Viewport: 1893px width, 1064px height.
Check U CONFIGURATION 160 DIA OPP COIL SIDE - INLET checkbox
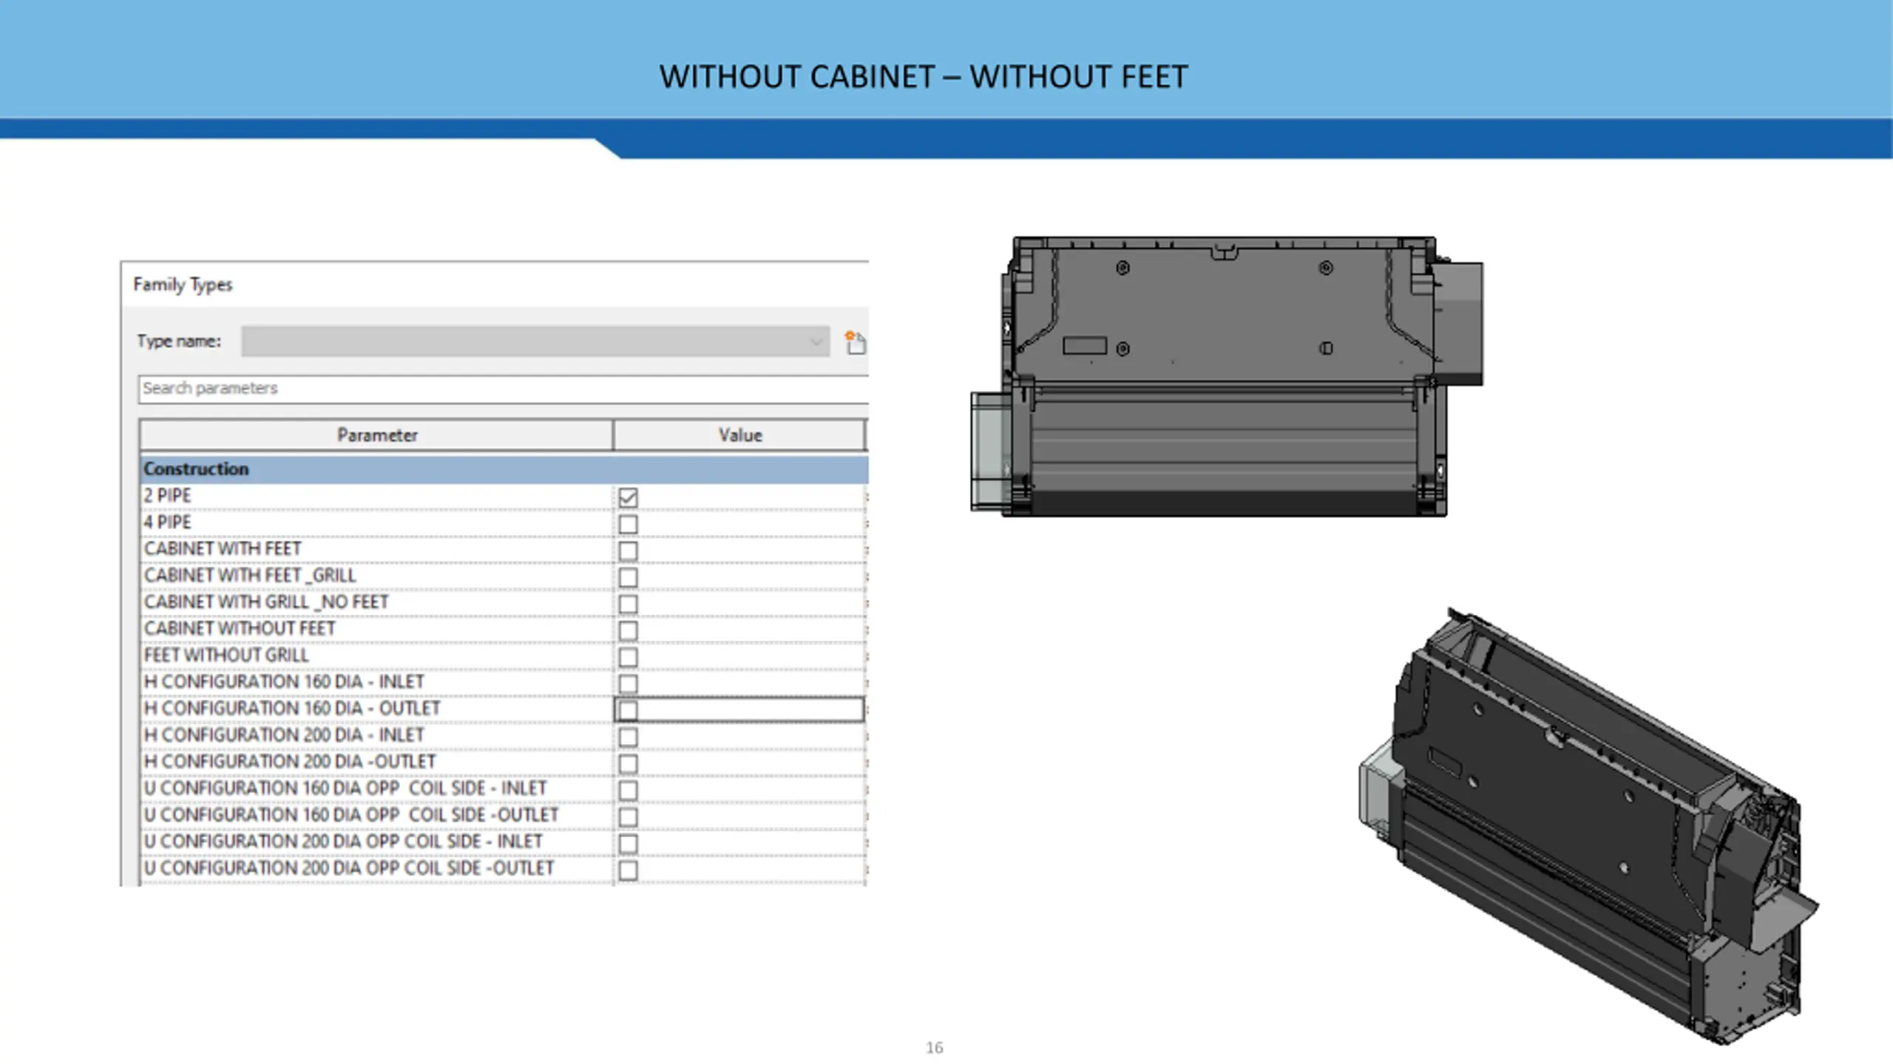click(x=628, y=790)
